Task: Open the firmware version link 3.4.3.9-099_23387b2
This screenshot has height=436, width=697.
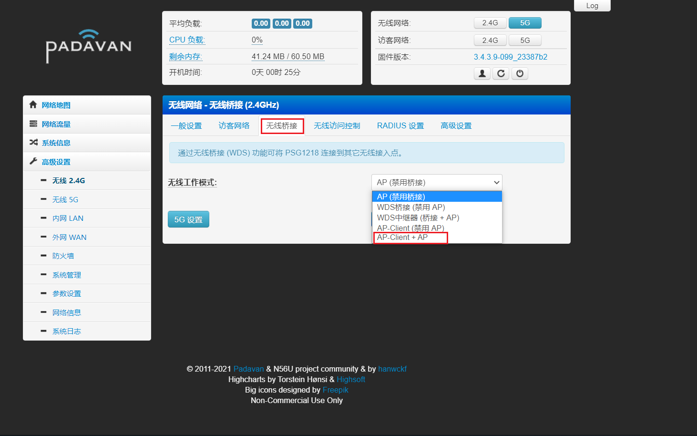Action: pos(510,57)
